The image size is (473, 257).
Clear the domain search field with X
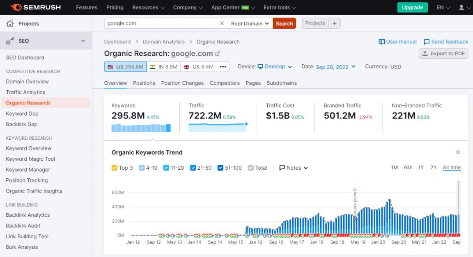[222, 23]
